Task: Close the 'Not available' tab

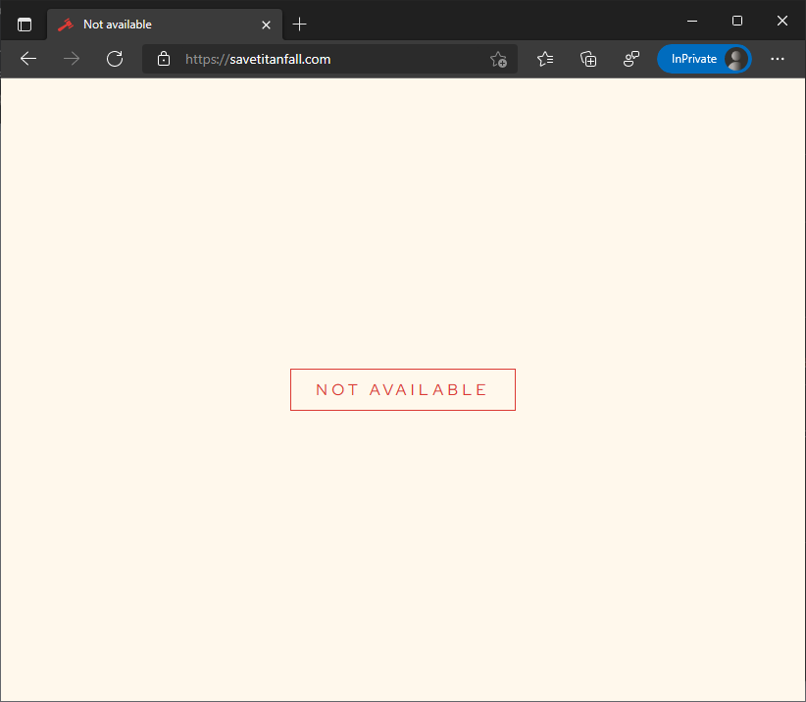Action: pyautogui.click(x=266, y=25)
